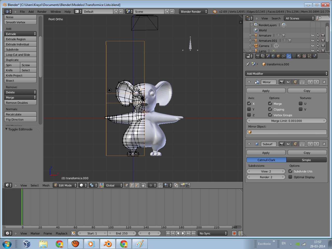Select edge select mode icon
This screenshot has width=332, height=249.
132,185
